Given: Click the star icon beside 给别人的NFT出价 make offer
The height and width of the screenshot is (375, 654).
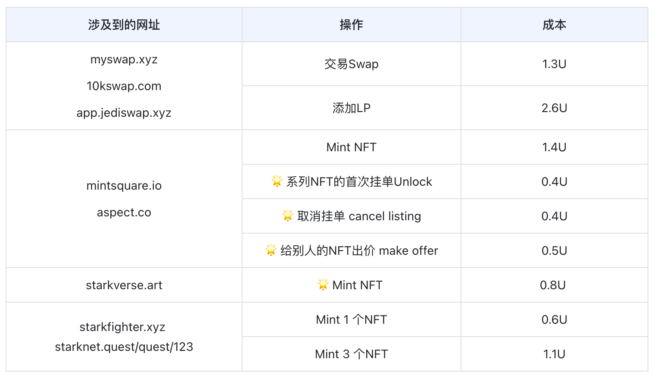Looking at the screenshot, I should click(271, 250).
